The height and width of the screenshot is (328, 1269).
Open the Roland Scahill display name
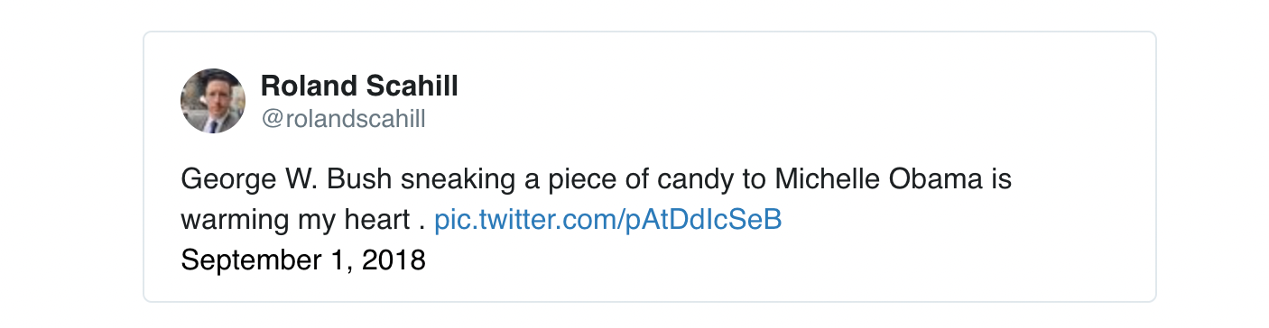359,87
